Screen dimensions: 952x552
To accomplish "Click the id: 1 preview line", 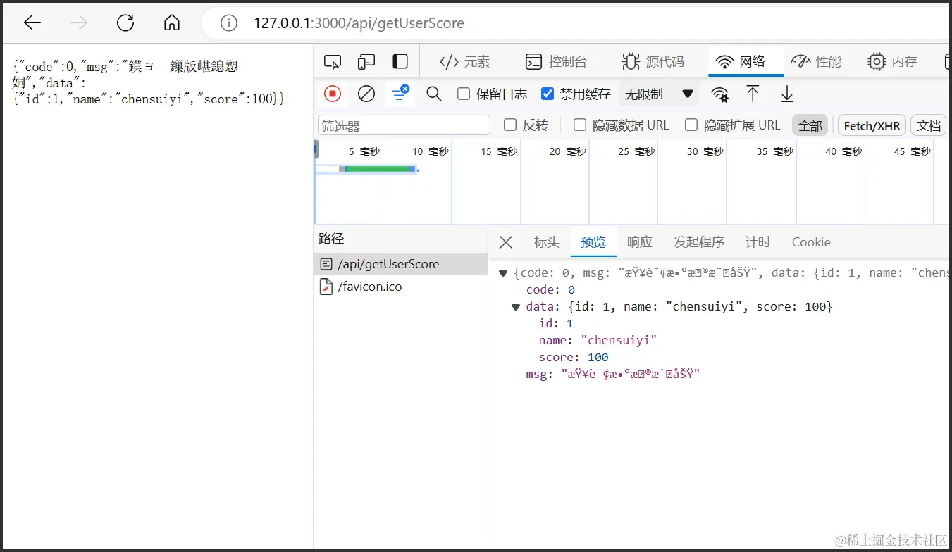I will (x=556, y=324).
